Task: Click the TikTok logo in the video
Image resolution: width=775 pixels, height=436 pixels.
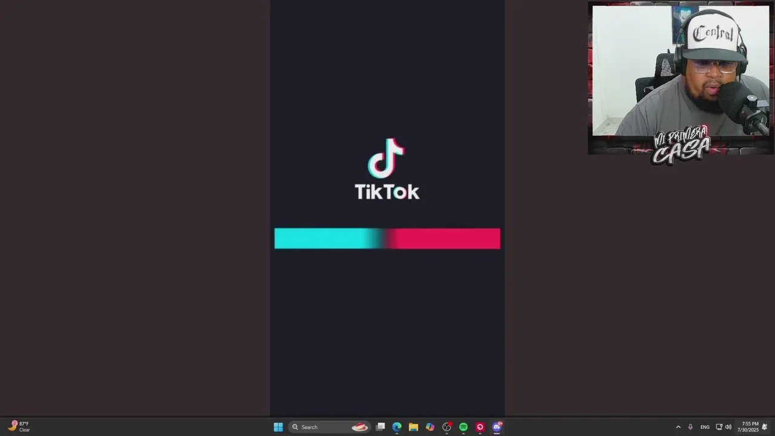Action: coord(387,169)
